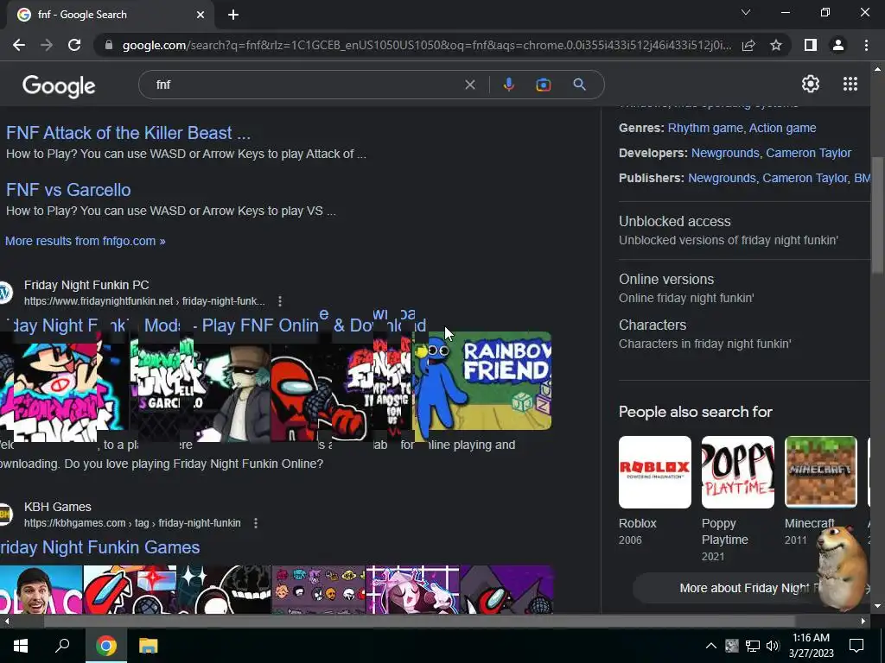Open Friday Night Funkin Games link
The image size is (885, 663).
tap(100, 547)
